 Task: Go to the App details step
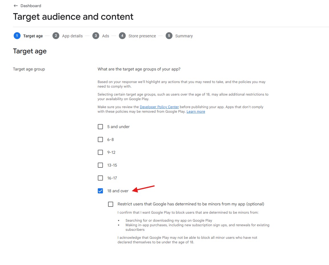click(x=72, y=36)
